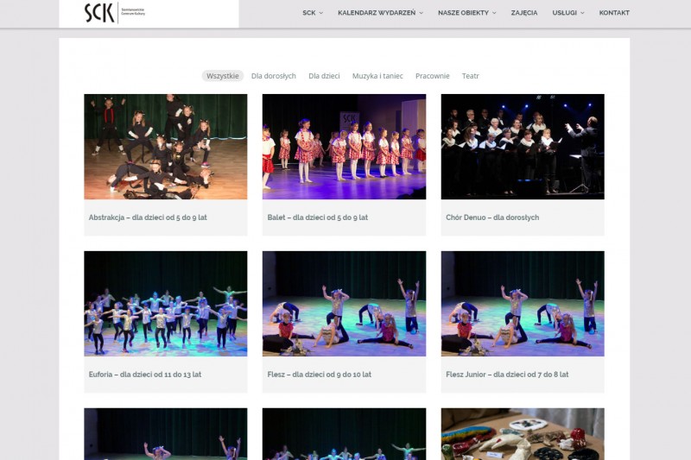Open the Chór Denuo choir photo
The width and height of the screenshot is (691, 460).
(x=523, y=147)
